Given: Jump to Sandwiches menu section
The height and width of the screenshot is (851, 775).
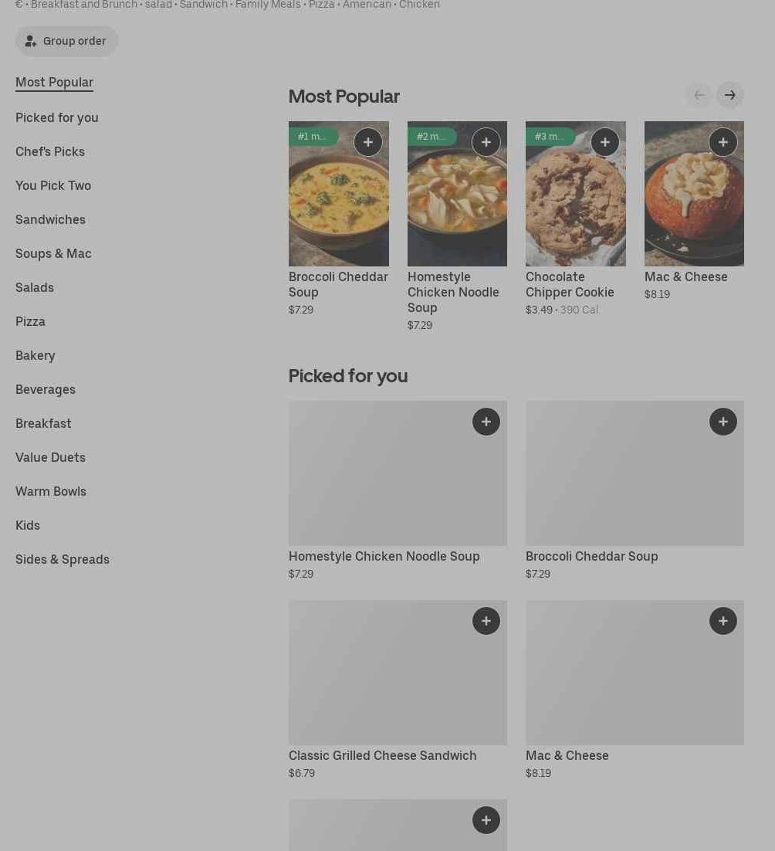Looking at the screenshot, I should click(x=50, y=219).
